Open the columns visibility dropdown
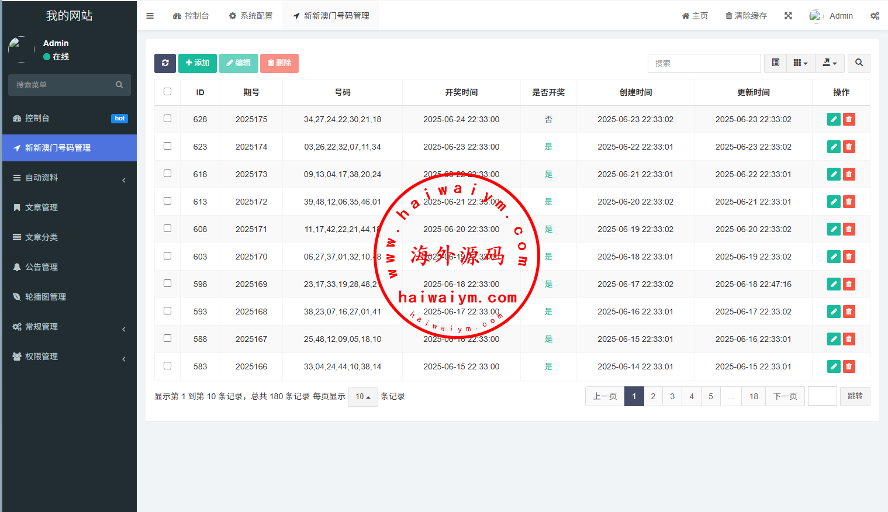The image size is (888, 512). (800, 63)
